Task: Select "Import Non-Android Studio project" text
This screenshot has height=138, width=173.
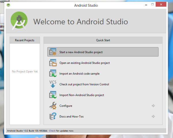Action: pyautogui.click(x=82, y=95)
